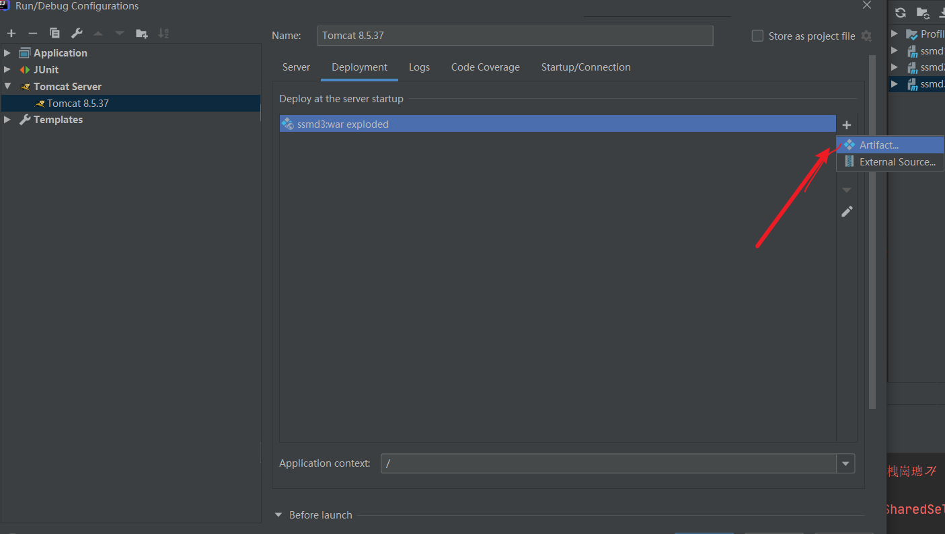
Task: Click the Name input field
Action: coord(515,36)
